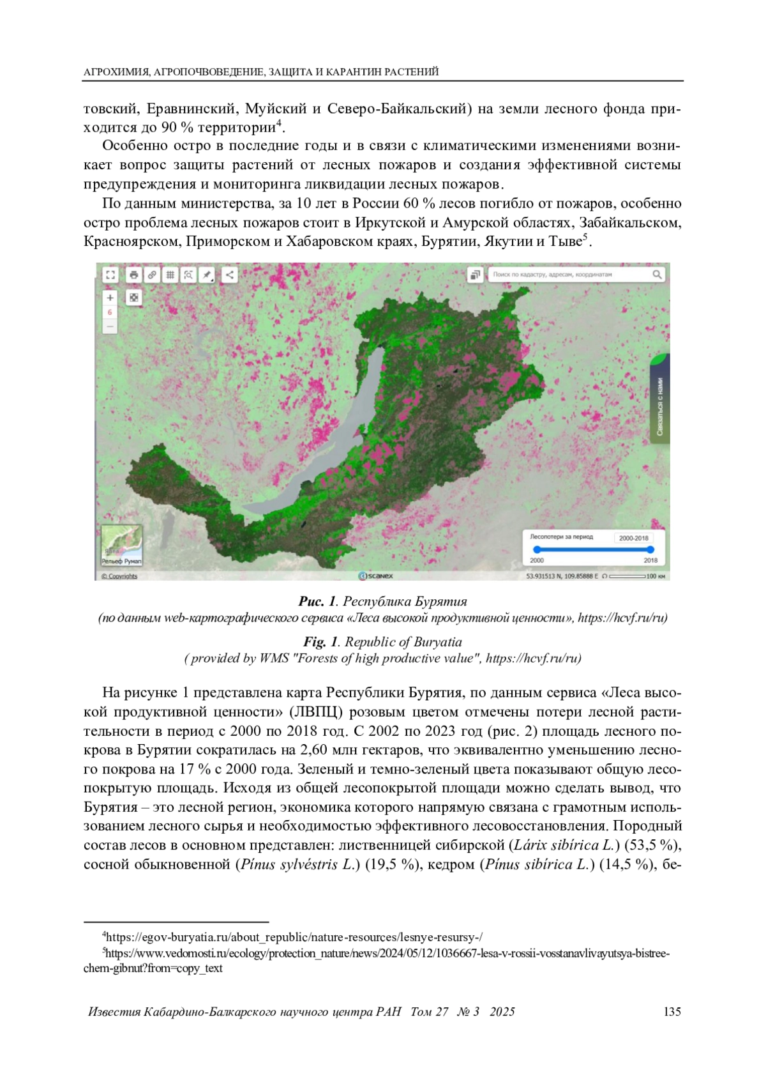The width and height of the screenshot is (766, 1084).
Task: Zoom out with the minus button
Action: (110, 326)
